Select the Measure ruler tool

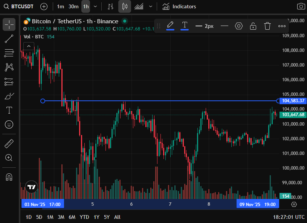(x=9, y=144)
